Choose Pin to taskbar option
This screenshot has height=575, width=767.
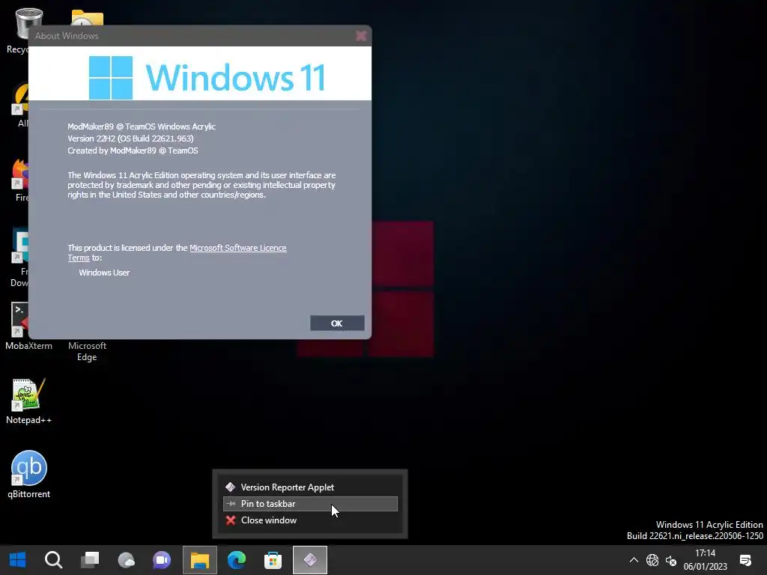pyautogui.click(x=310, y=504)
